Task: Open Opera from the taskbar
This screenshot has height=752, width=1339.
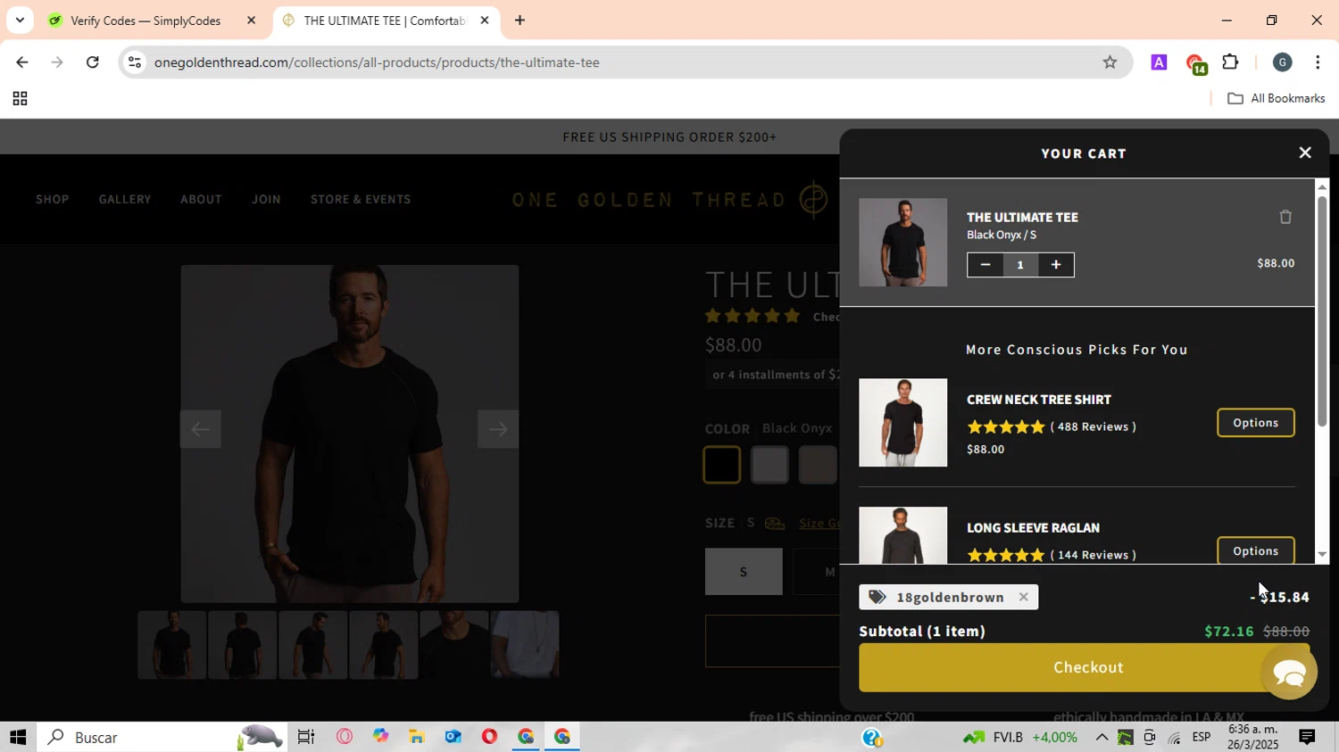Action: (x=489, y=738)
